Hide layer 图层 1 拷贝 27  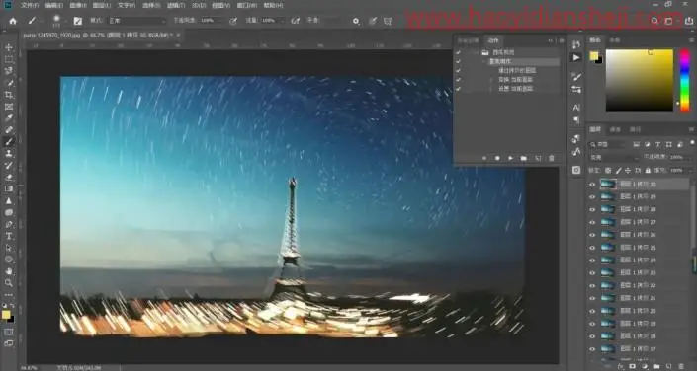pyautogui.click(x=592, y=222)
